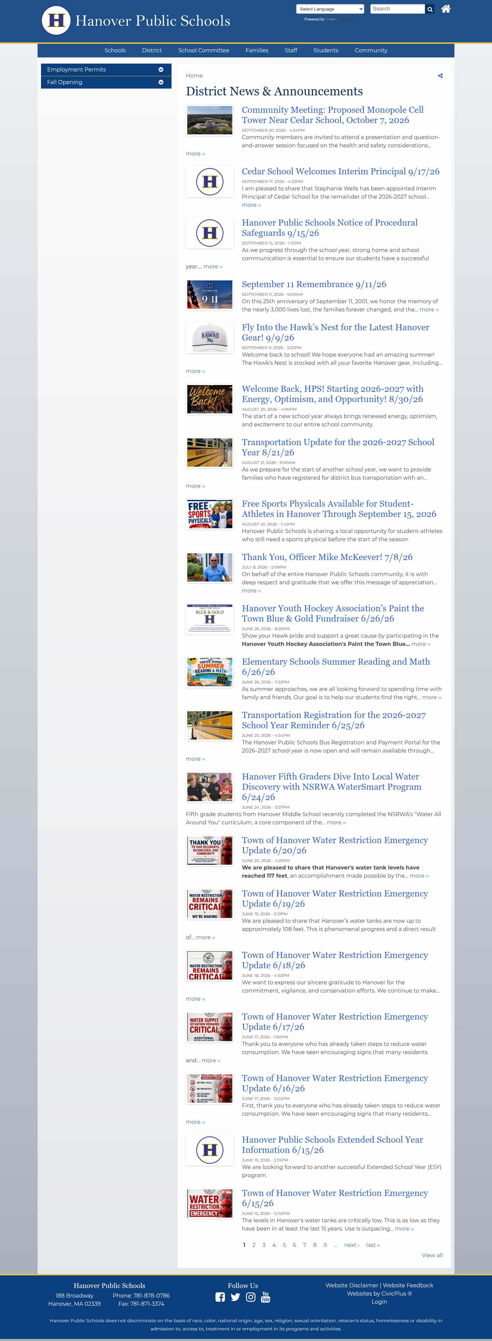Click the Login link in footer
492x1341 pixels.
click(379, 1301)
